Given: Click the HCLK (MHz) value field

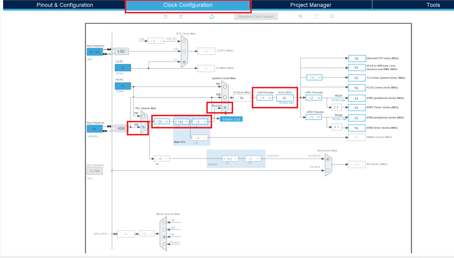Looking at the screenshot, I should pos(285,98).
